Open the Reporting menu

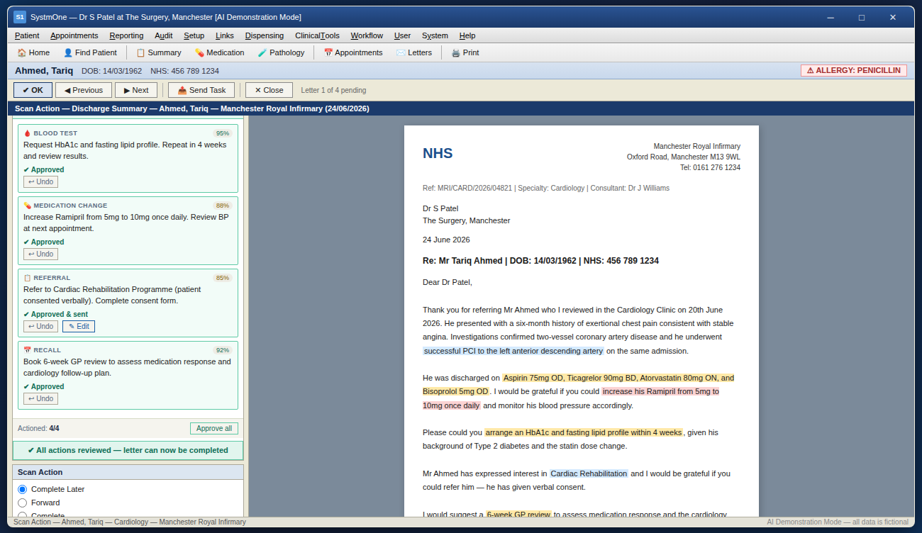(x=126, y=35)
